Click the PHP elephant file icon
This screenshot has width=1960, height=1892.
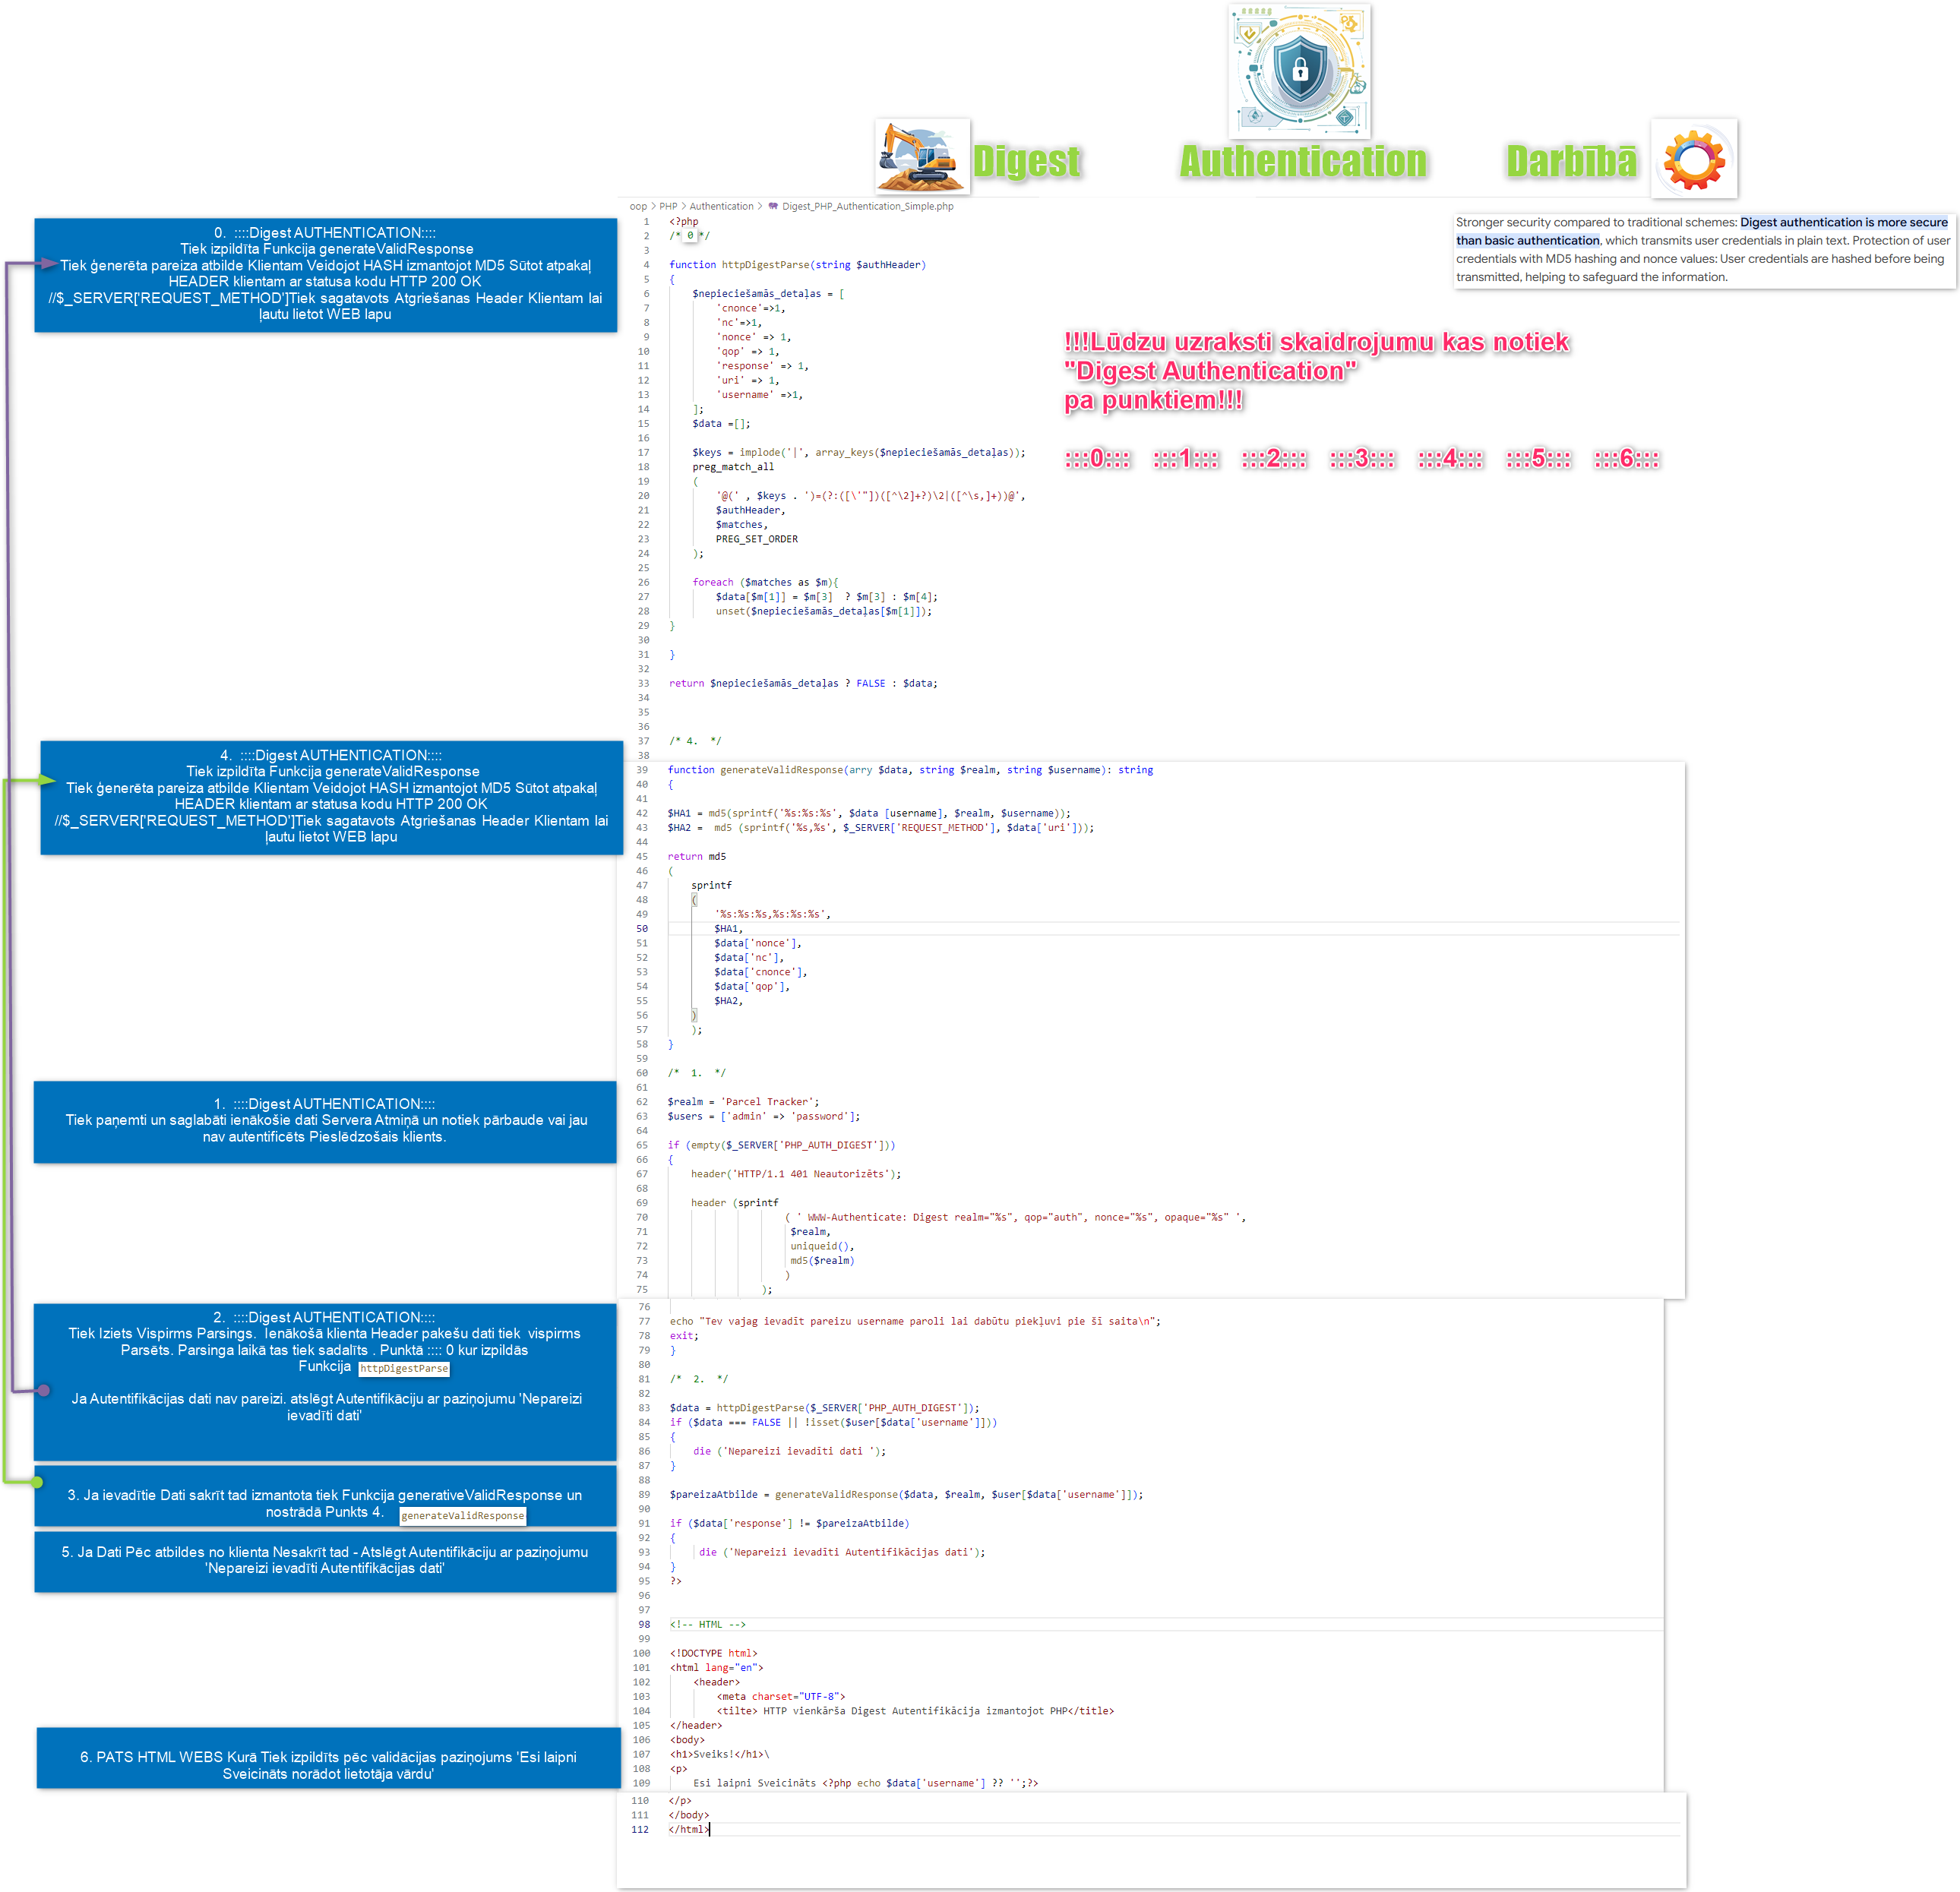pyautogui.click(x=773, y=207)
